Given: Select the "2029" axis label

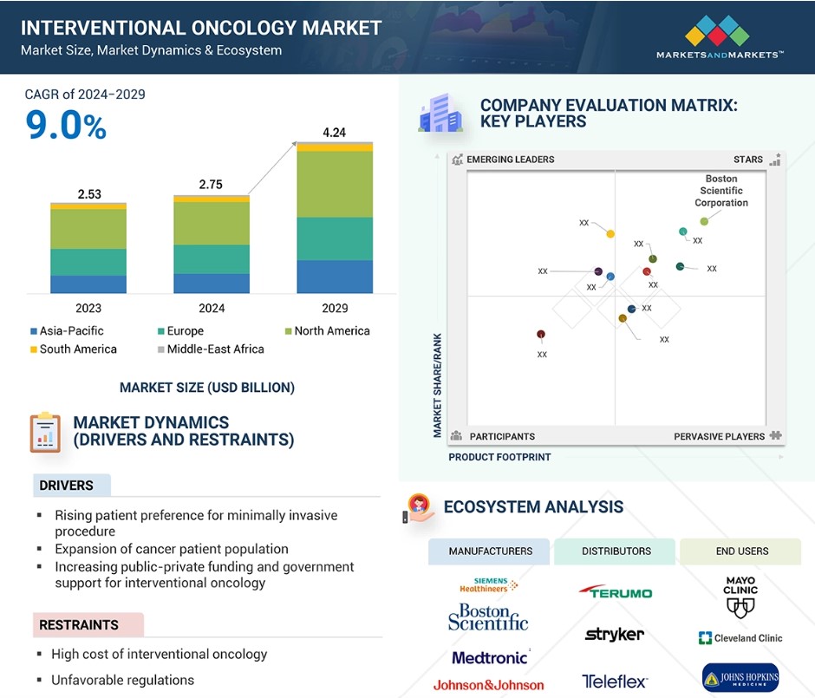Looking at the screenshot, I should [x=335, y=308].
